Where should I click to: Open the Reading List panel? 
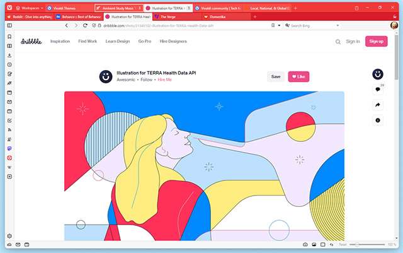tap(9, 46)
